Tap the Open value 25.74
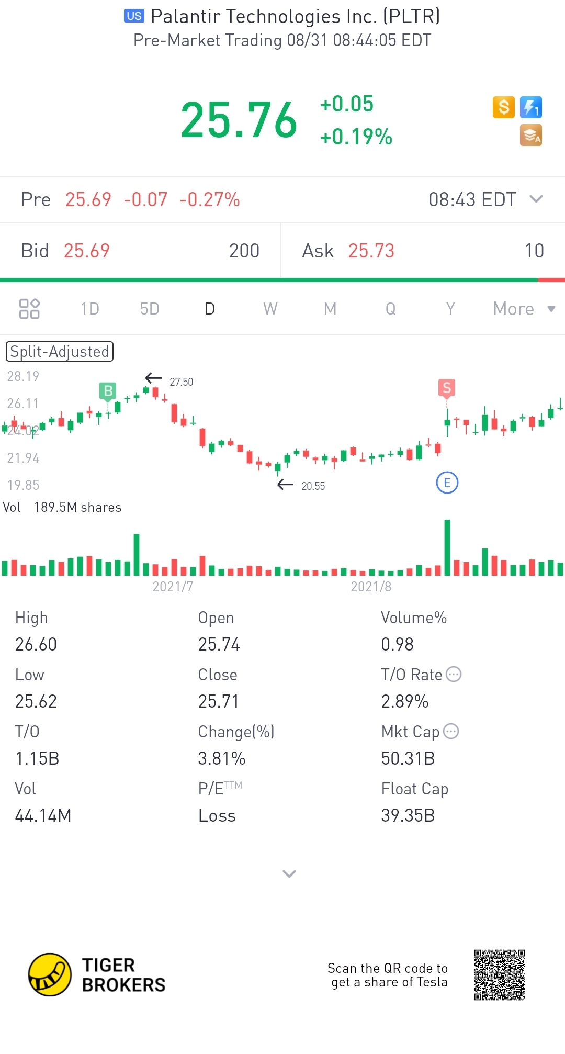The height and width of the screenshot is (1054, 565). (x=219, y=644)
